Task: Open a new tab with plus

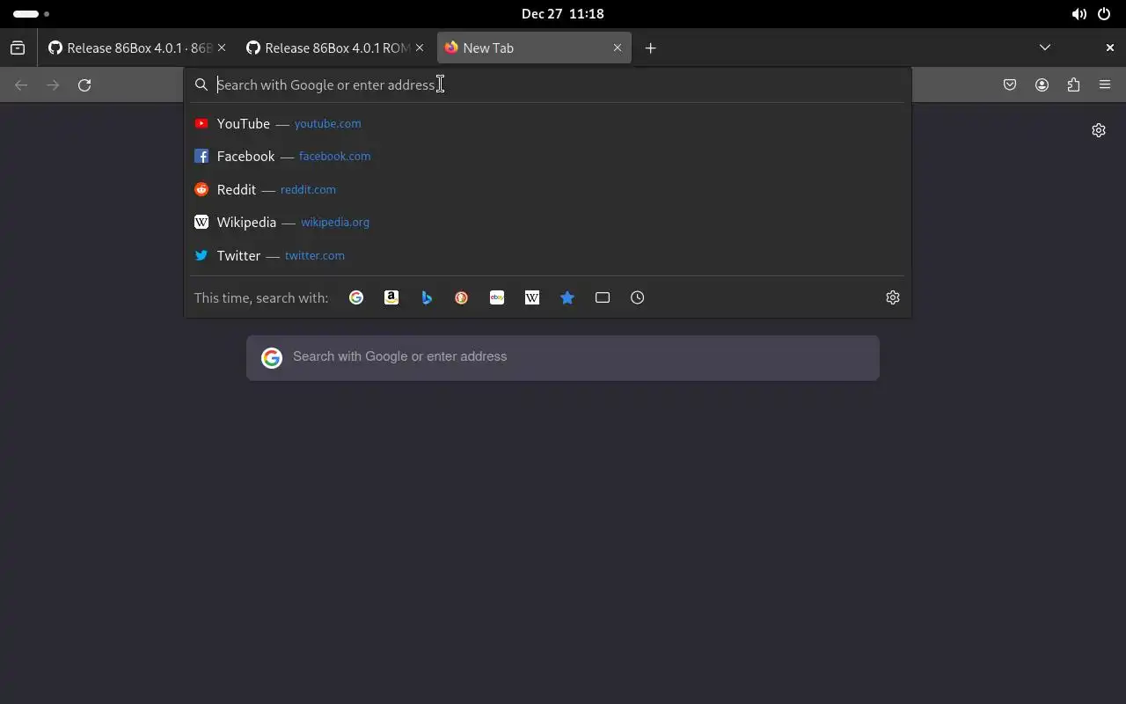Action: pos(650,48)
